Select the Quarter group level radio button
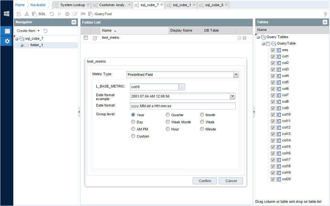 [168, 115]
